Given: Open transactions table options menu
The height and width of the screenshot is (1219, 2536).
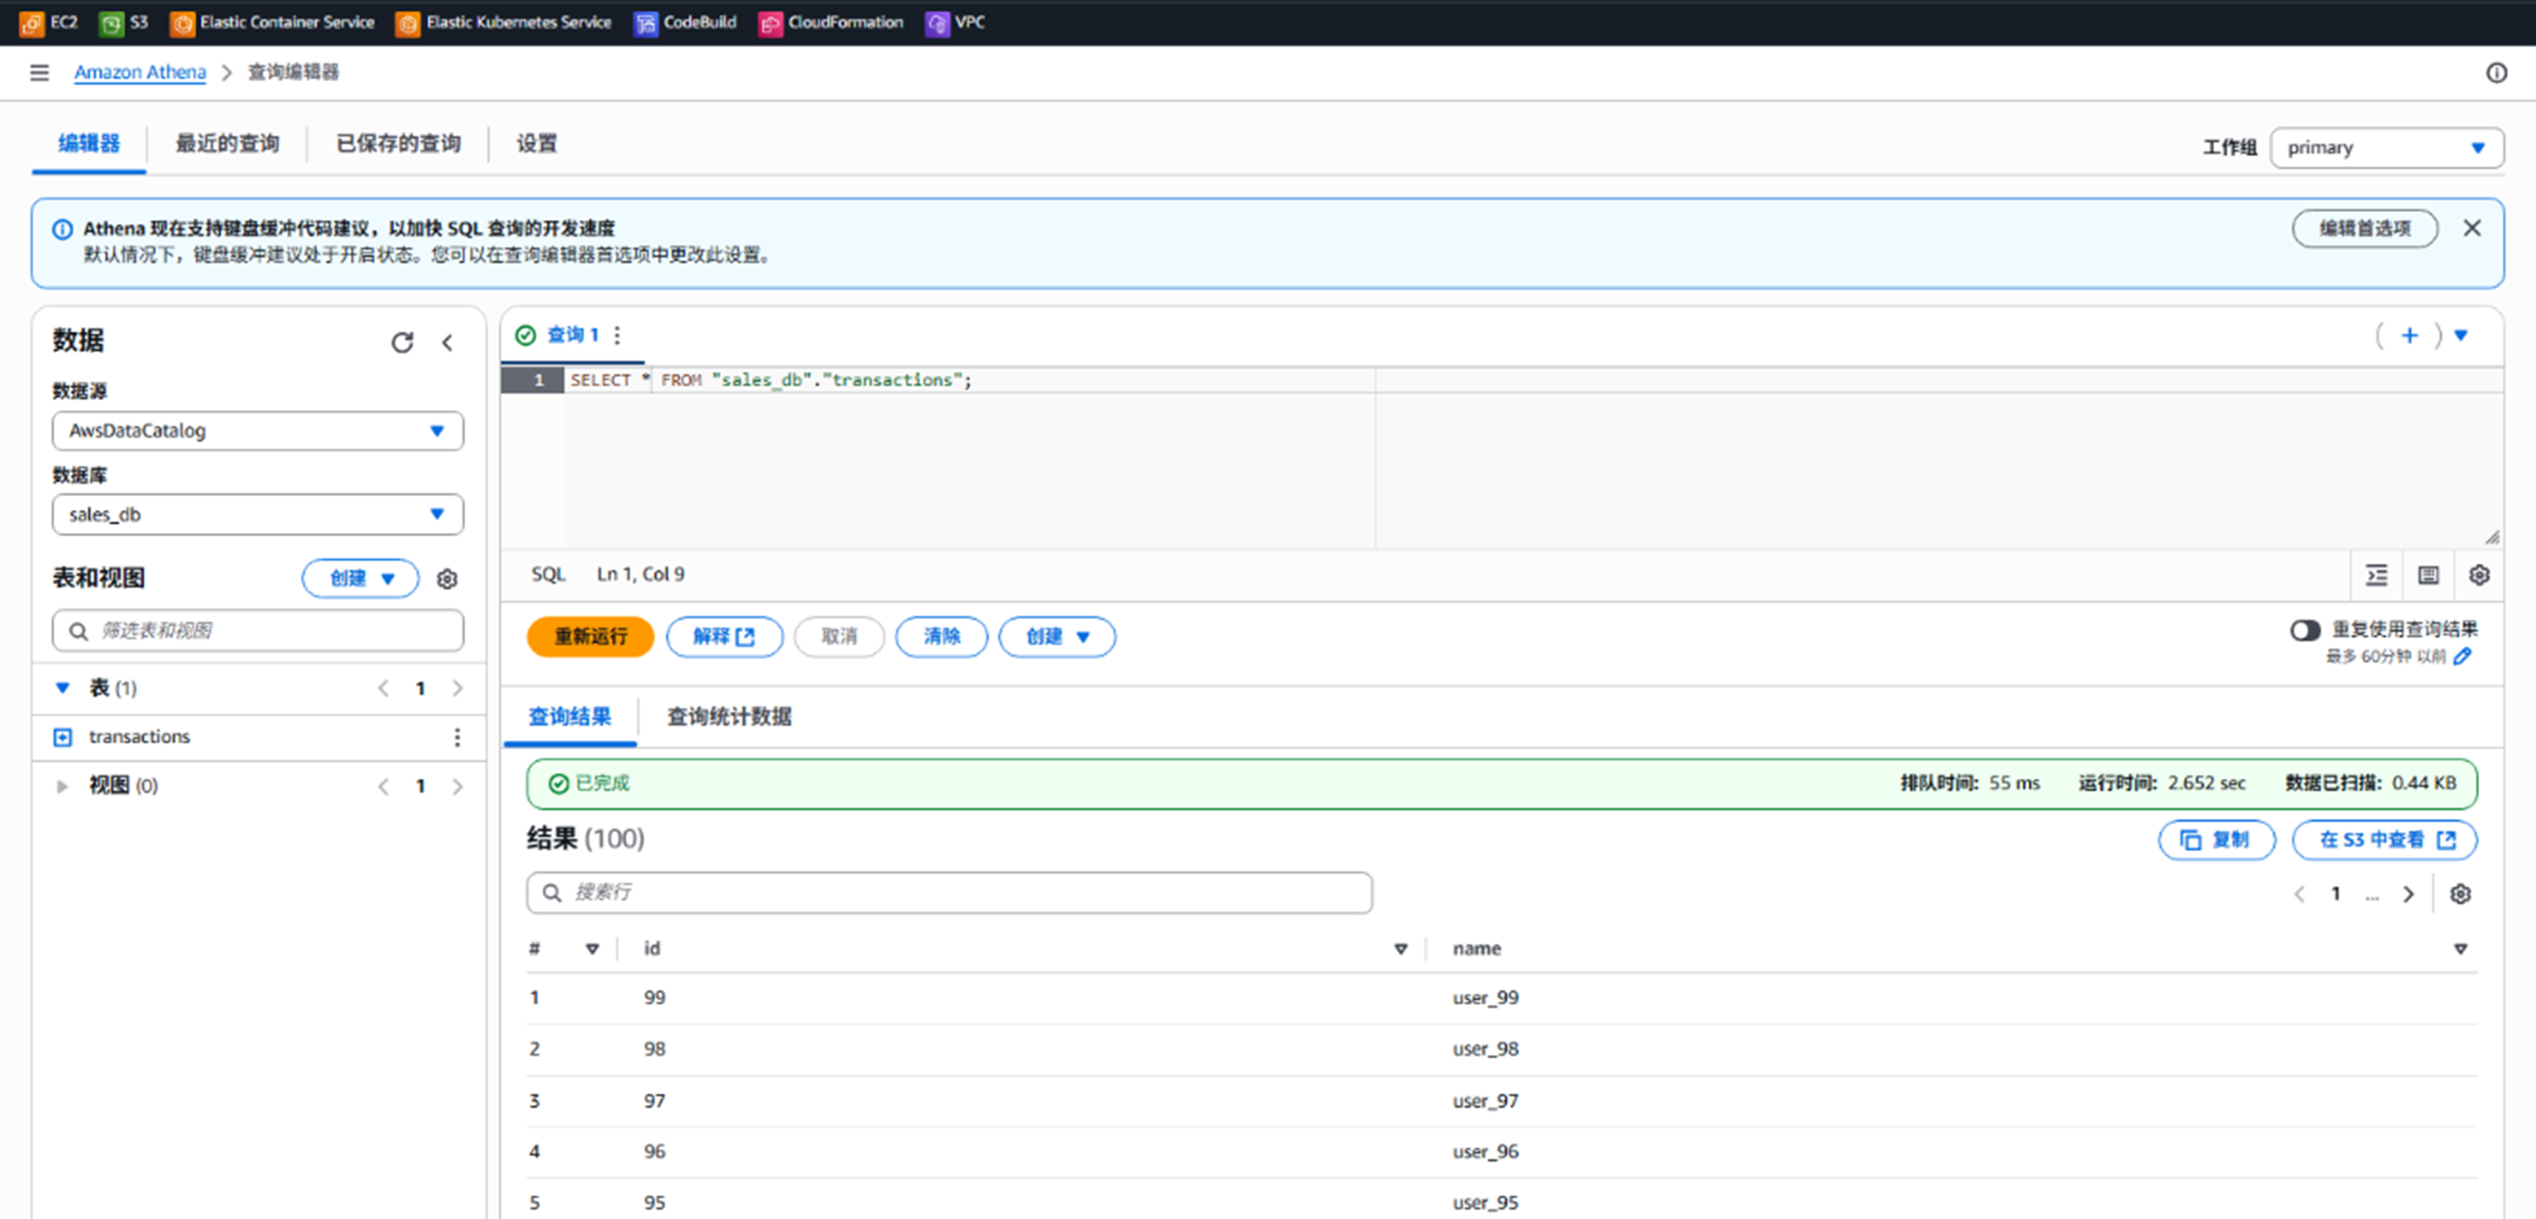Looking at the screenshot, I should (x=456, y=736).
